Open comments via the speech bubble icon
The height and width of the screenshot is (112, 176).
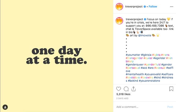point(126,89)
